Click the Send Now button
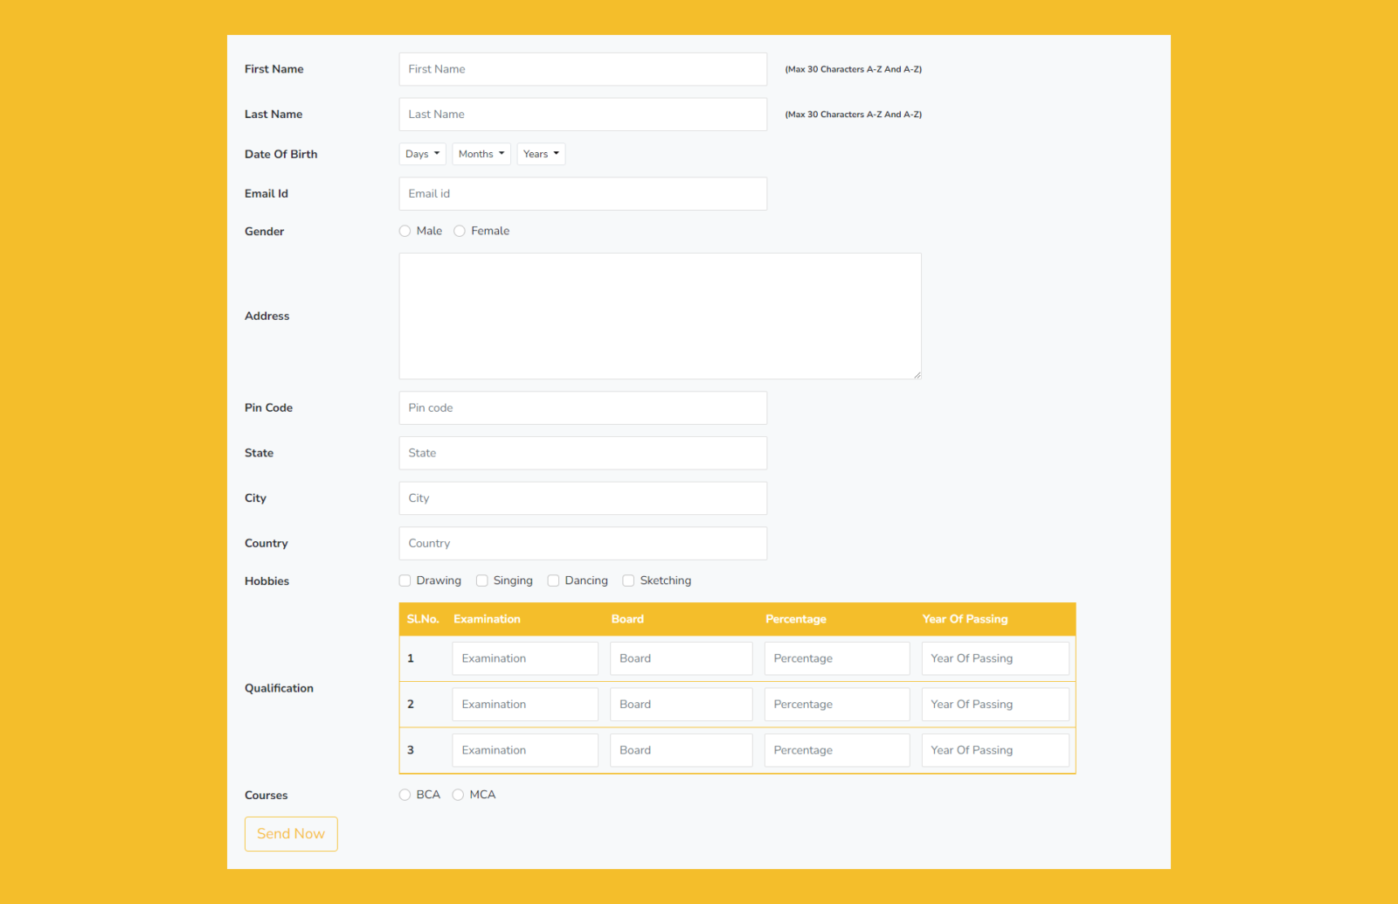The image size is (1398, 904). coord(291,834)
